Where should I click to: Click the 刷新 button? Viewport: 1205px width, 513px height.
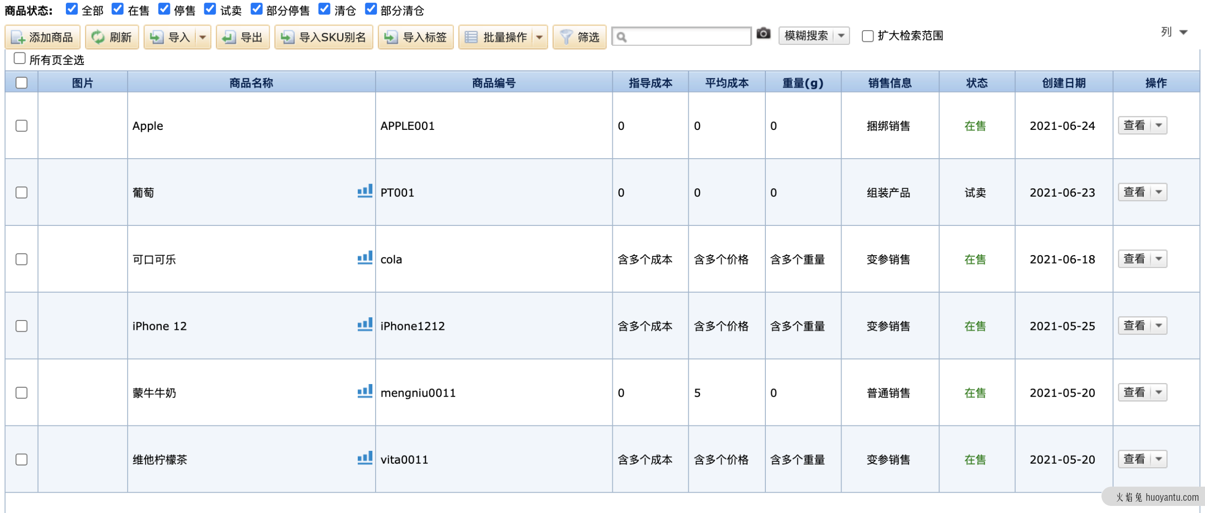(x=112, y=37)
